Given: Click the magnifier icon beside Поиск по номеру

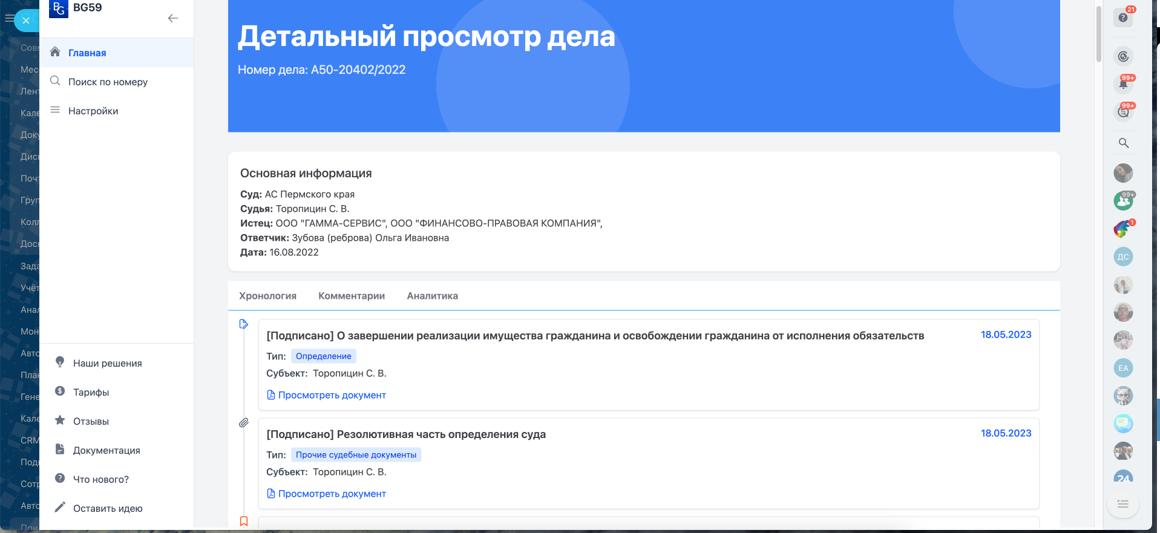Looking at the screenshot, I should (55, 81).
